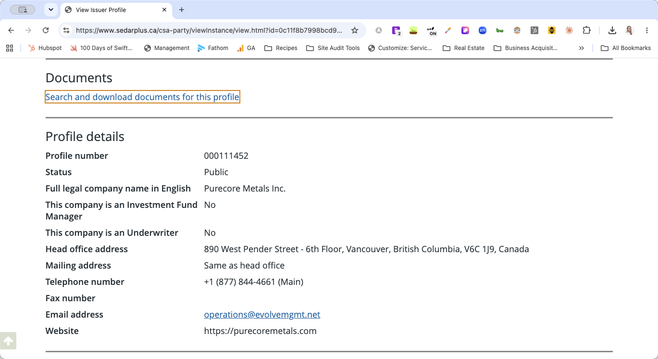Open the orange starburst extension
This screenshot has width=658, height=359.
point(569,30)
